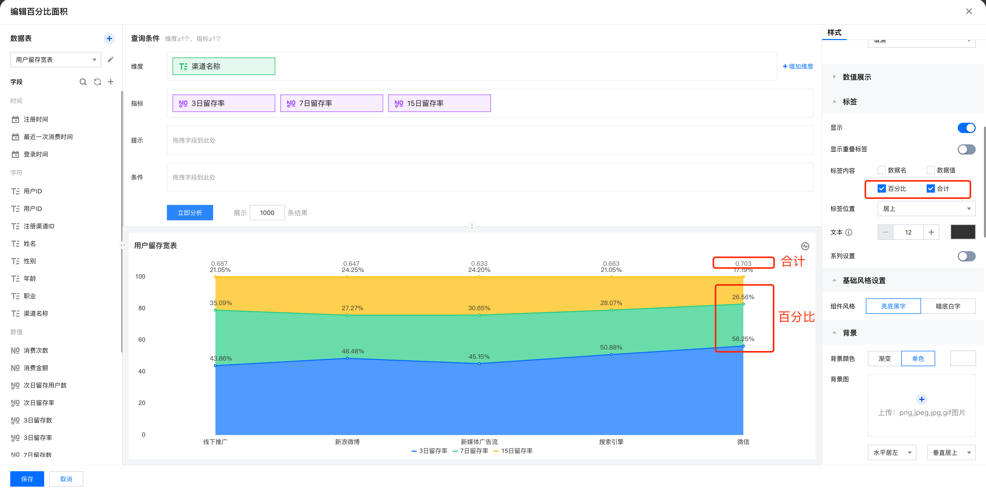Switch background color to 渐变
Image resolution: width=986 pixels, height=491 pixels.
point(885,358)
